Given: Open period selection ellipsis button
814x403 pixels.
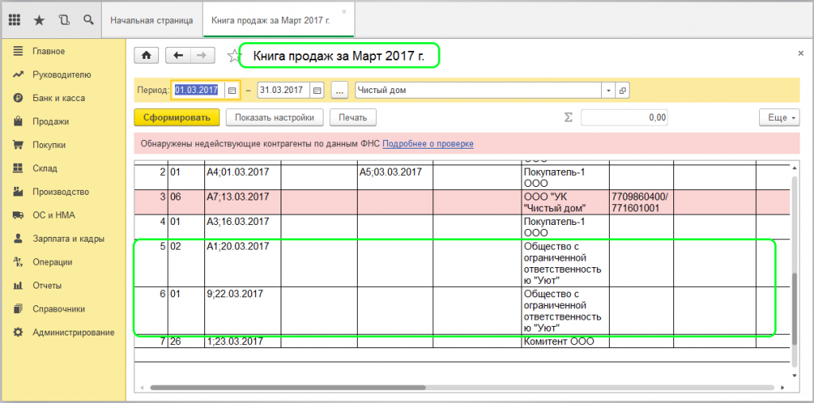Looking at the screenshot, I should (x=339, y=91).
